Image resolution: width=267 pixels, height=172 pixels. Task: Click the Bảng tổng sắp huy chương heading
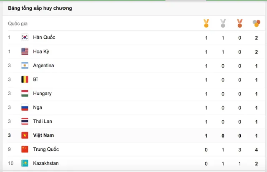pos(40,8)
